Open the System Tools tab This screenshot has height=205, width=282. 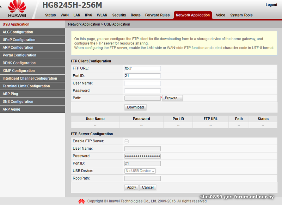point(241,15)
